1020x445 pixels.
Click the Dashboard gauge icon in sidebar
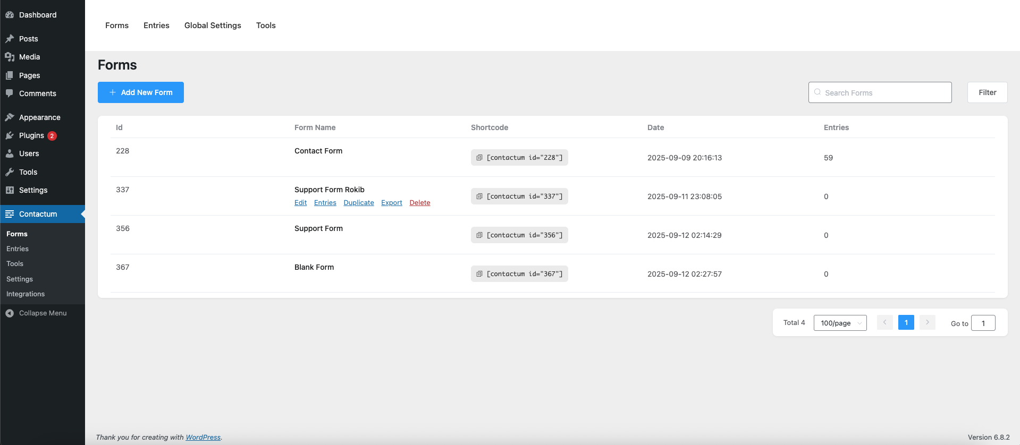(x=10, y=15)
